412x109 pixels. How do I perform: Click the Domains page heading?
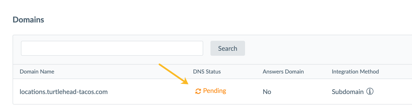click(28, 20)
